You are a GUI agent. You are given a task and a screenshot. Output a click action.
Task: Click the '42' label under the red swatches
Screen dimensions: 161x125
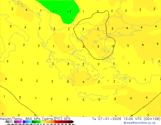click(x=66, y=124)
